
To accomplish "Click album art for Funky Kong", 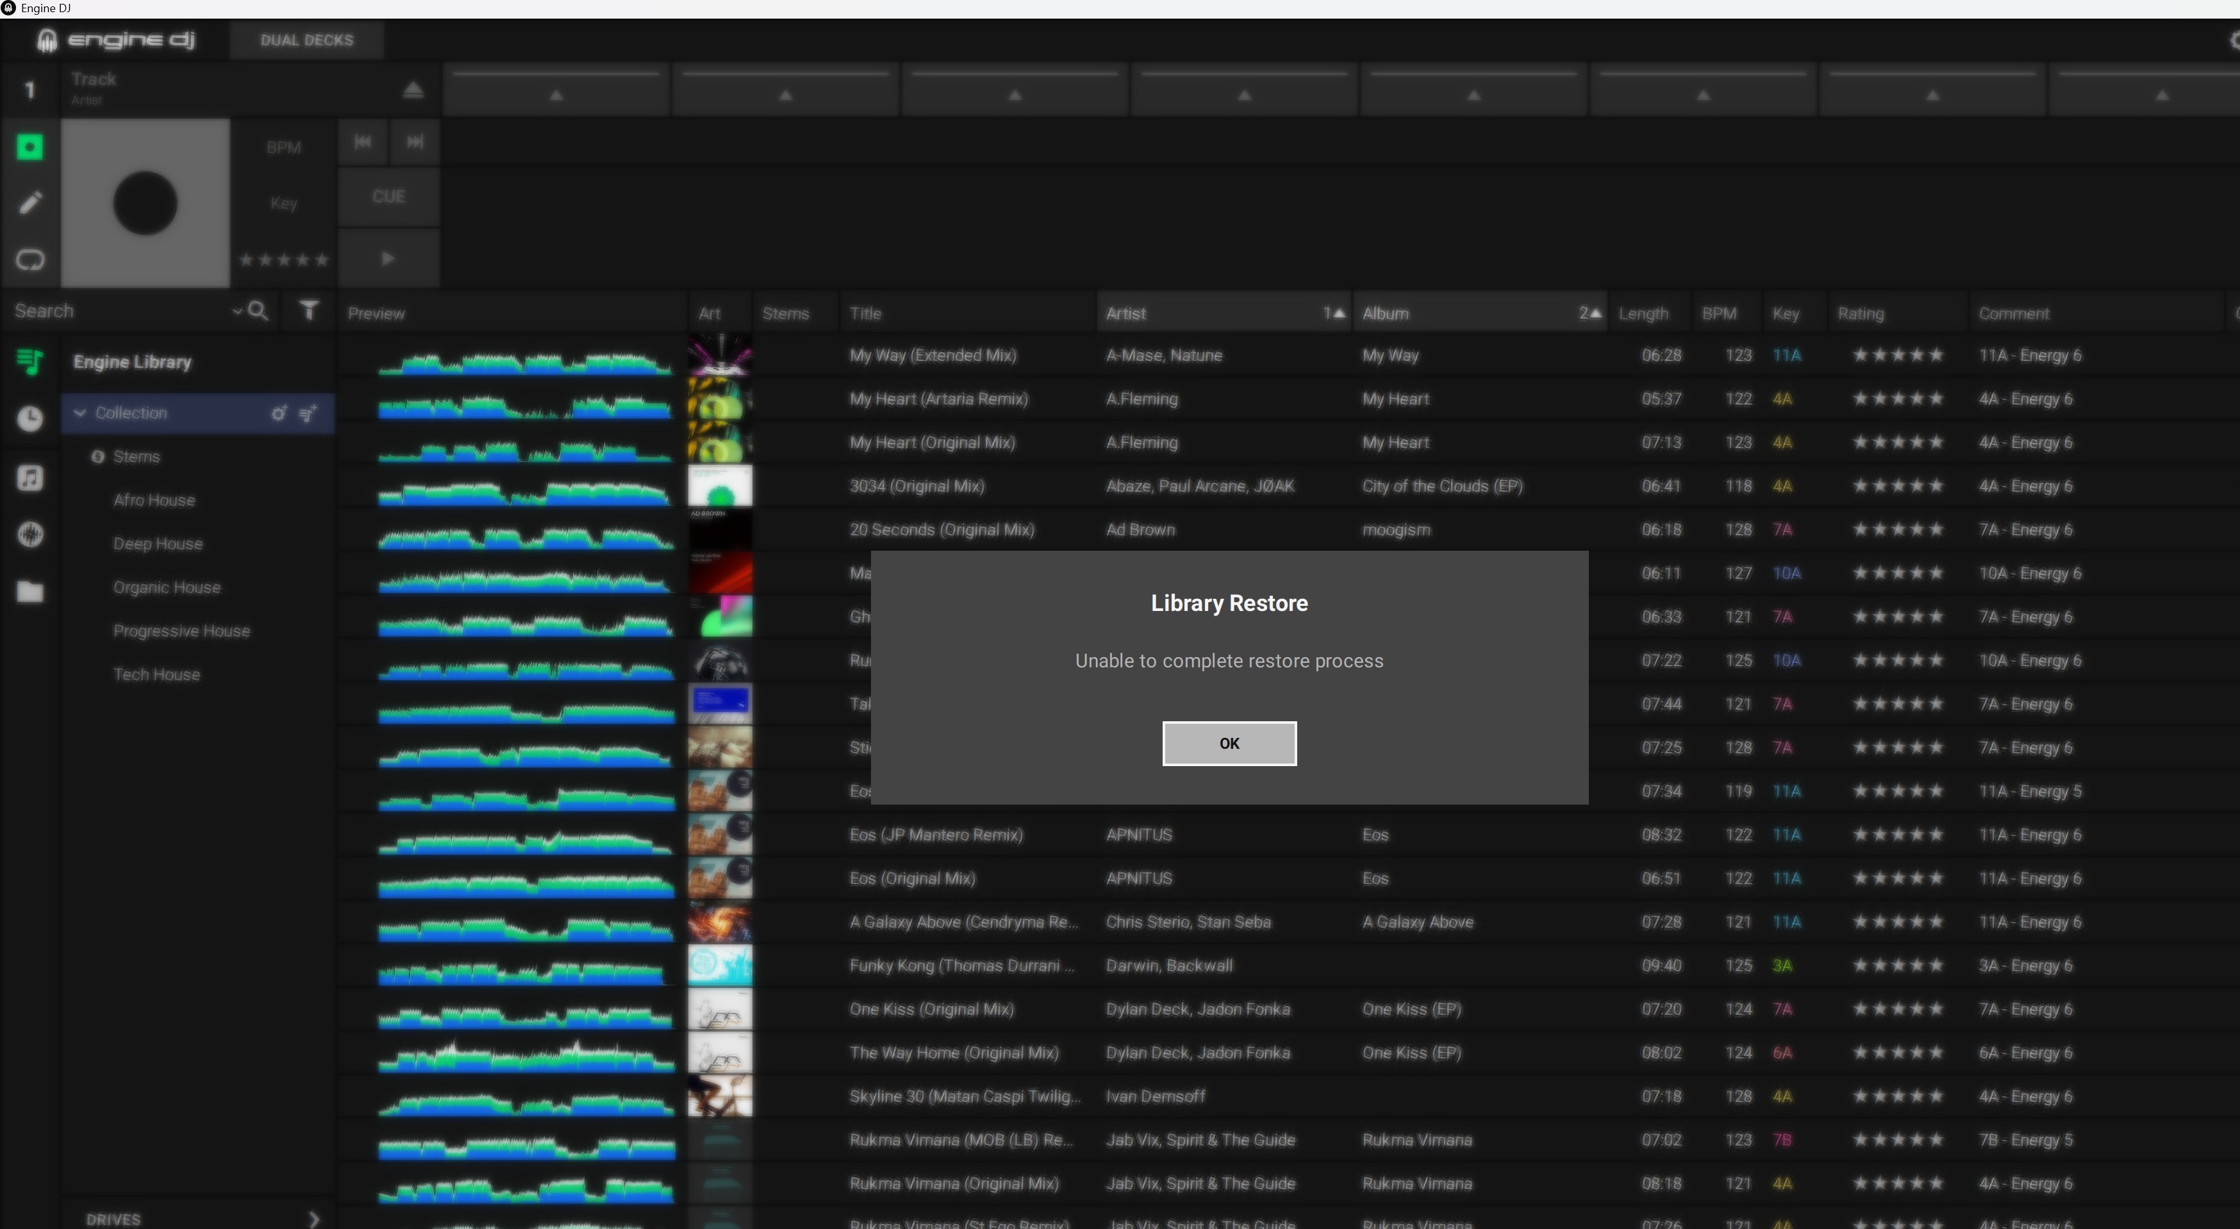I will click(x=720, y=966).
